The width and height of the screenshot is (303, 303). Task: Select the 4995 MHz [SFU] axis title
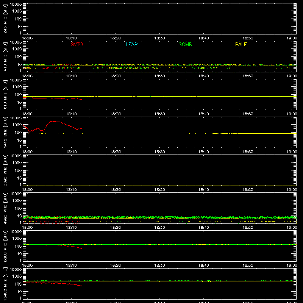[x=5, y=208]
